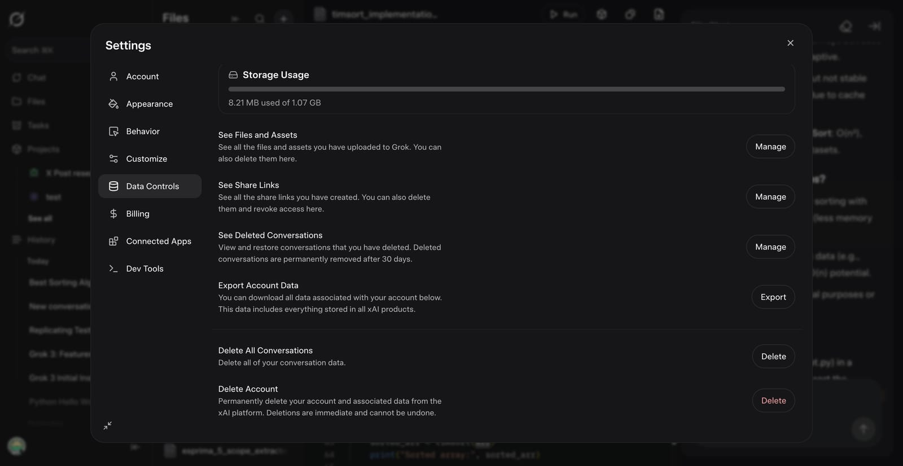Delete all conversations

[773, 356]
